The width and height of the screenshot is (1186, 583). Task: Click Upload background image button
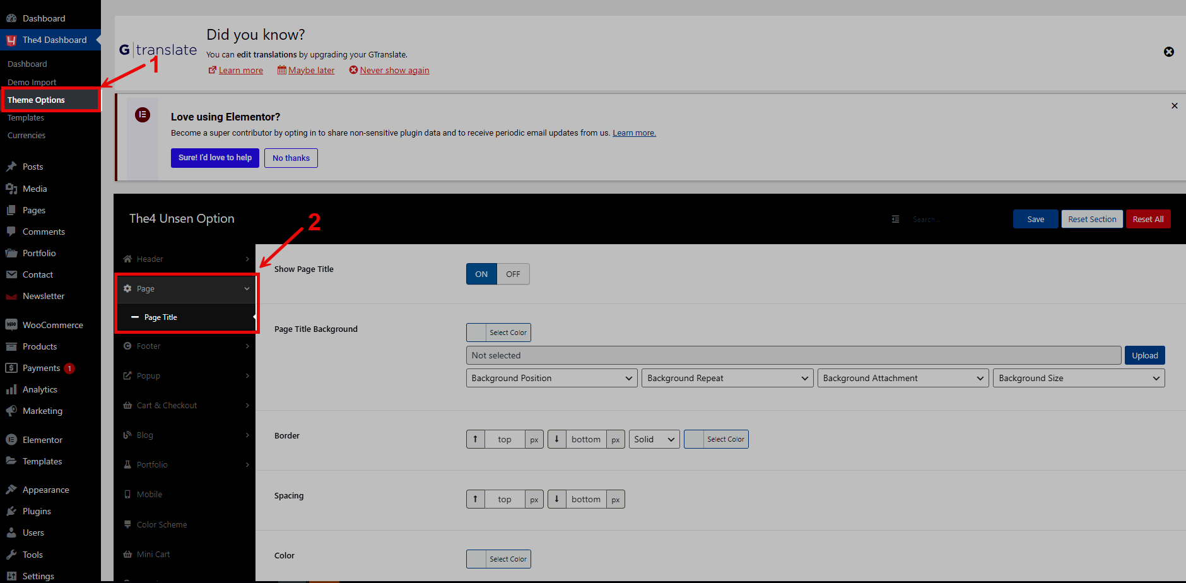1144,355
